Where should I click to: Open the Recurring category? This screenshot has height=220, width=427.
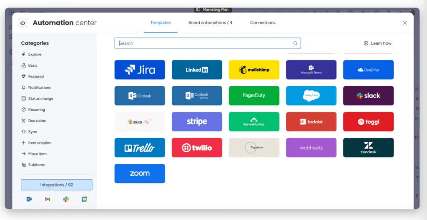tap(33, 110)
